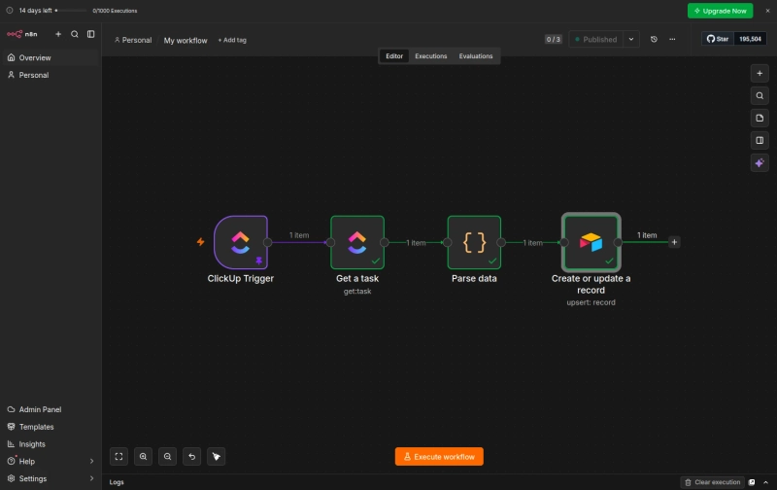Click the Settings gear icon

pyautogui.click(x=11, y=478)
